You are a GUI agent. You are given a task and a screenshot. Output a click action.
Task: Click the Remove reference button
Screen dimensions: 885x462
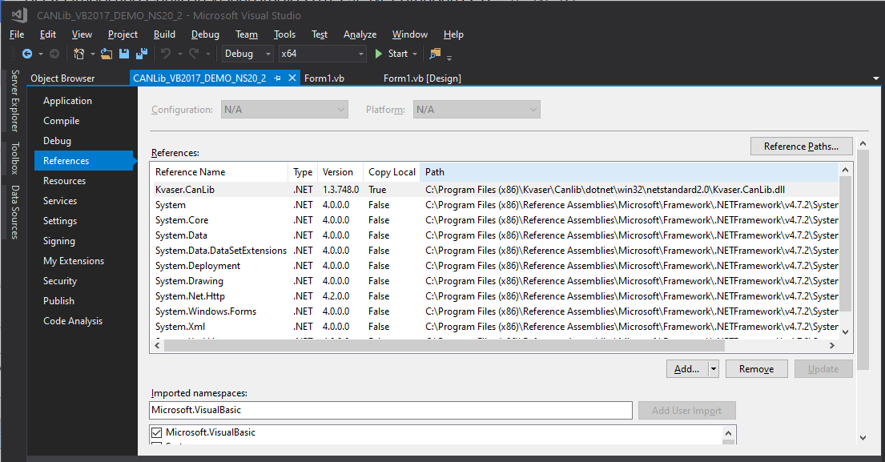(x=755, y=369)
